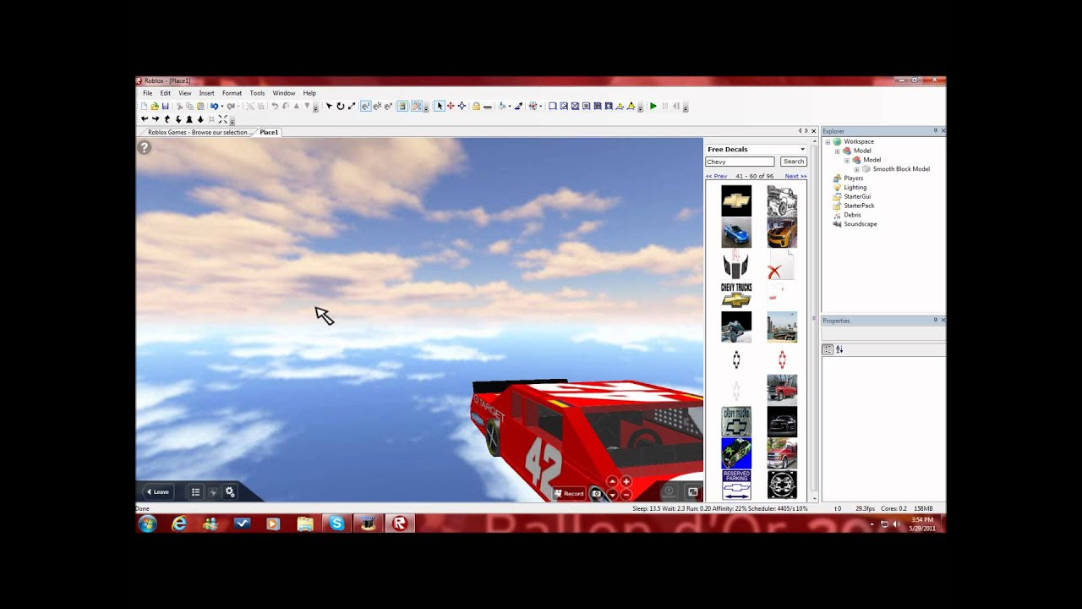
Task: Open the Format menu
Action: click(x=232, y=93)
